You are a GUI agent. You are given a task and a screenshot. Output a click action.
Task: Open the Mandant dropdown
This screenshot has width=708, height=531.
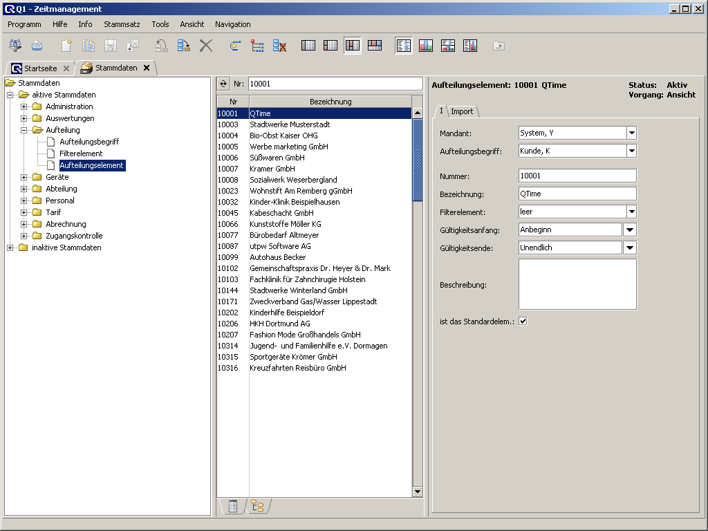631,133
